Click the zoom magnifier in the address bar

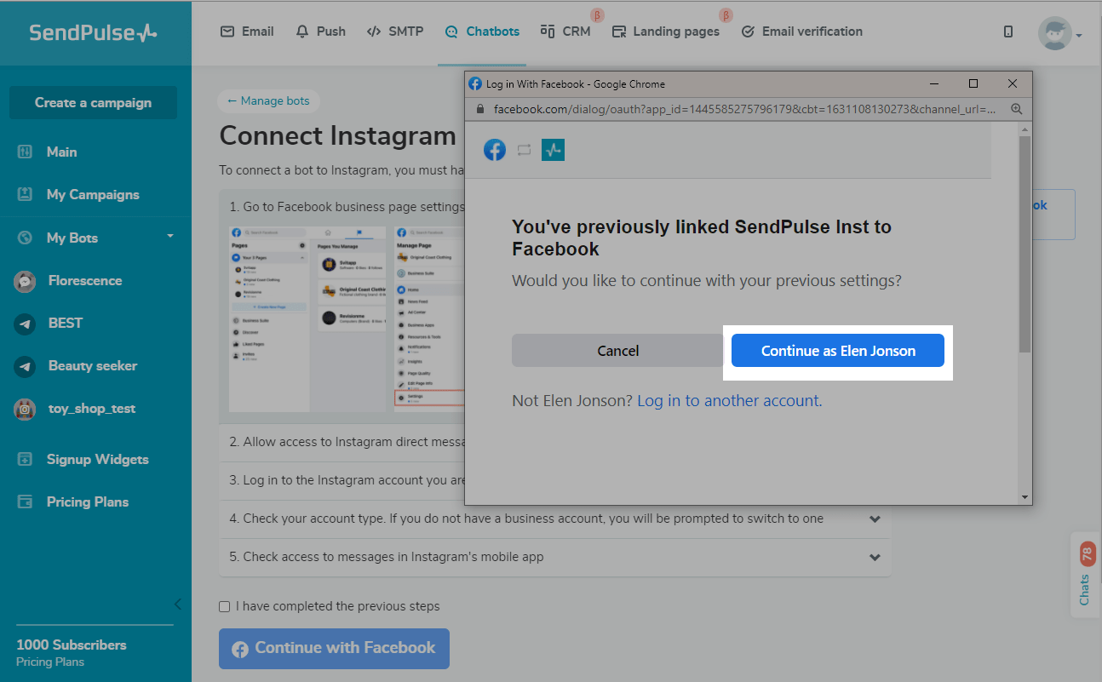tap(1016, 109)
